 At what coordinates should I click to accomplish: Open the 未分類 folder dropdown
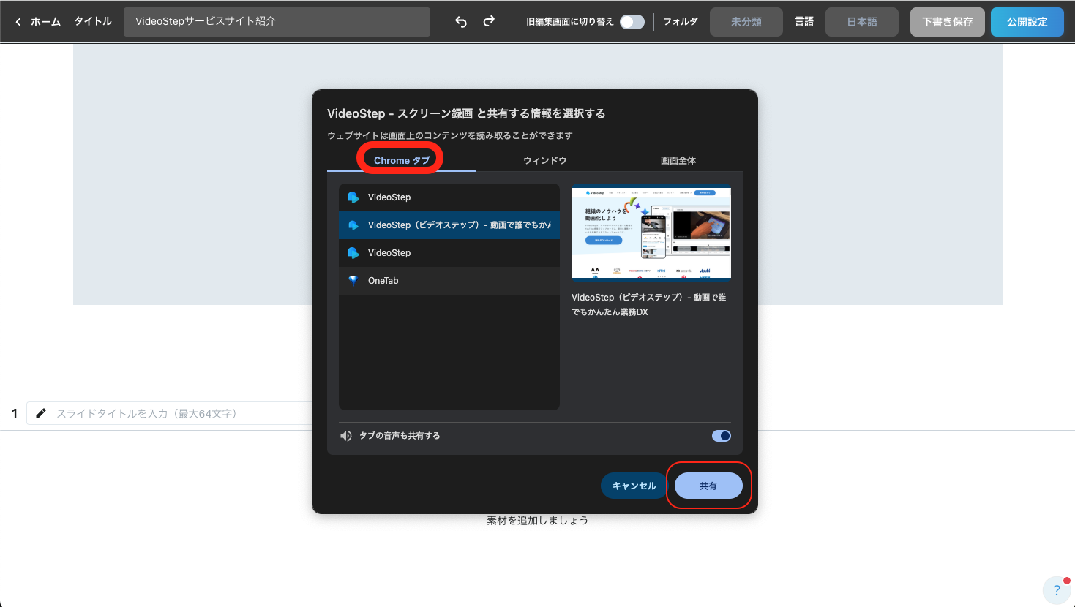coord(746,22)
